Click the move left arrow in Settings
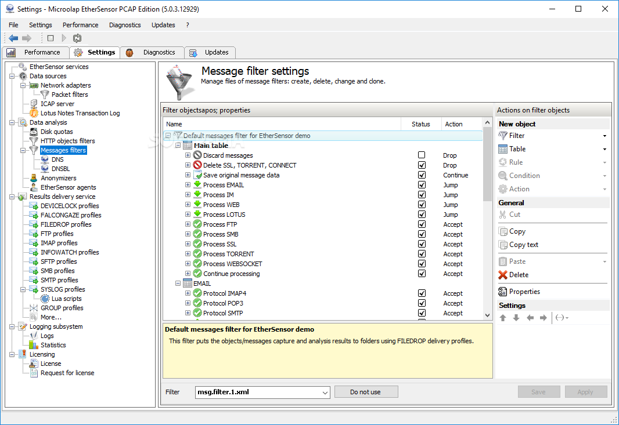This screenshot has height=425, width=619. 530,318
